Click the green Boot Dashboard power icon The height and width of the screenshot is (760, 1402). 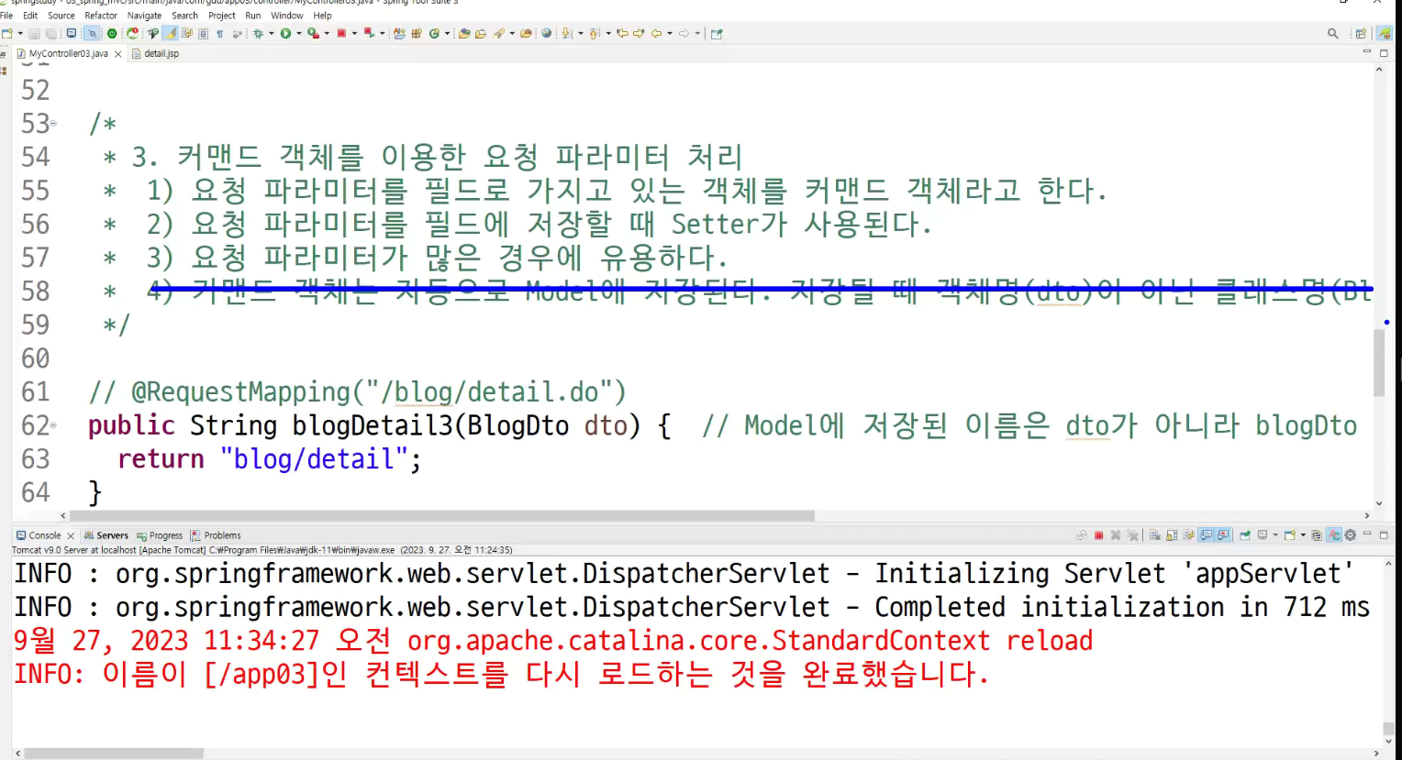(112, 33)
